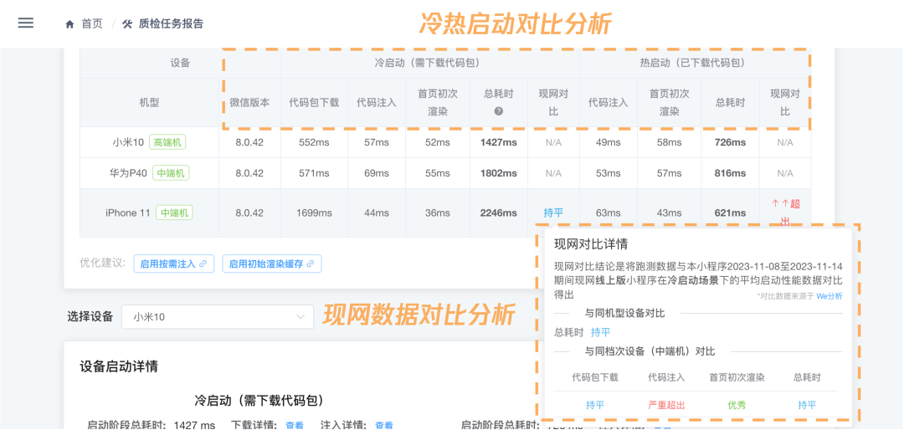Screen dimensions: 904x430
Task: Click the 与同档次设备（中端机）对比 section label
Action: coord(650,351)
